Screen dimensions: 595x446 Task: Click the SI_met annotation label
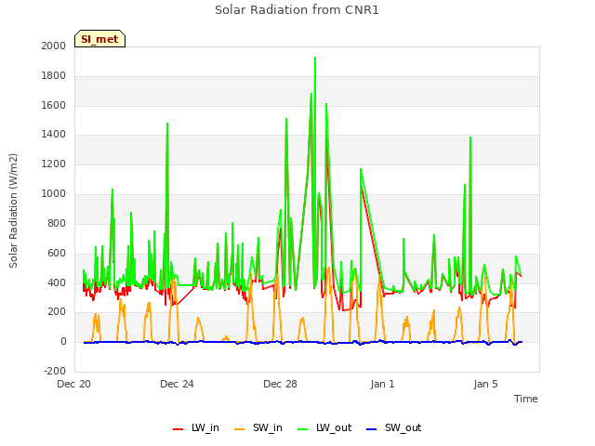99,39
